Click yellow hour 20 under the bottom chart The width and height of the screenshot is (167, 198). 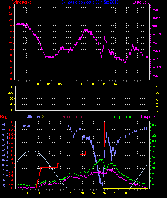point(127,193)
